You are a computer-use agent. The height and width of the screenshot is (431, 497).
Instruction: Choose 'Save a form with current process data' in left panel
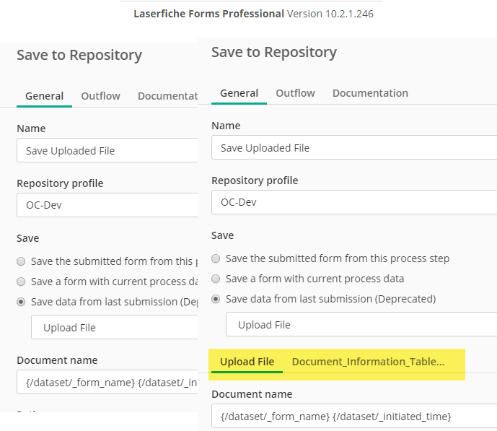[22, 282]
